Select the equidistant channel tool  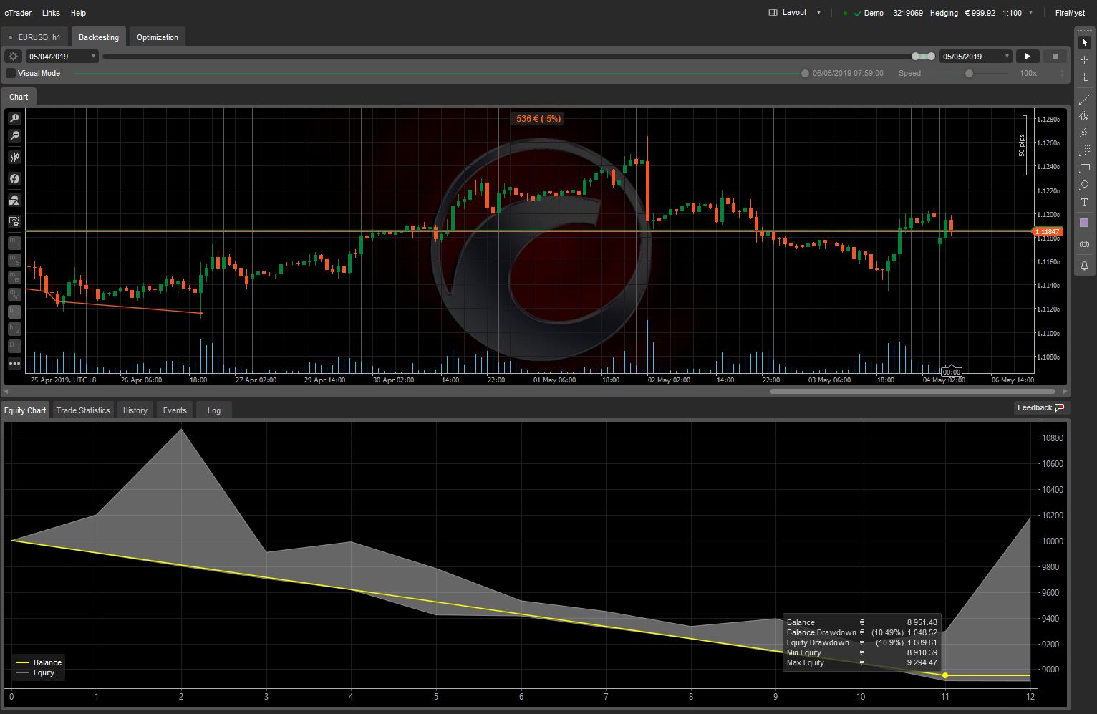(x=1084, y=116)
